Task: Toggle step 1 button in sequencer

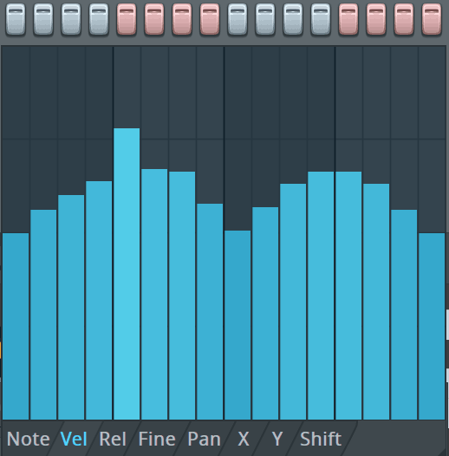Action: (x=16, y=19)
